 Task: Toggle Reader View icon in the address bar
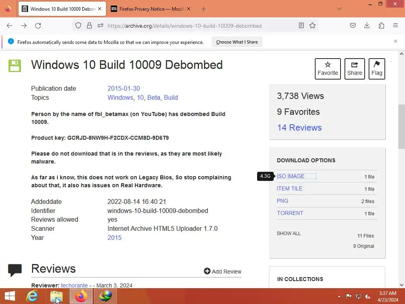[301, 25]
